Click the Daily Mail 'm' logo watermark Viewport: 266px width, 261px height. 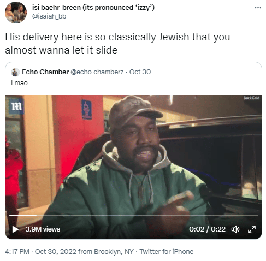click(16, 106)
